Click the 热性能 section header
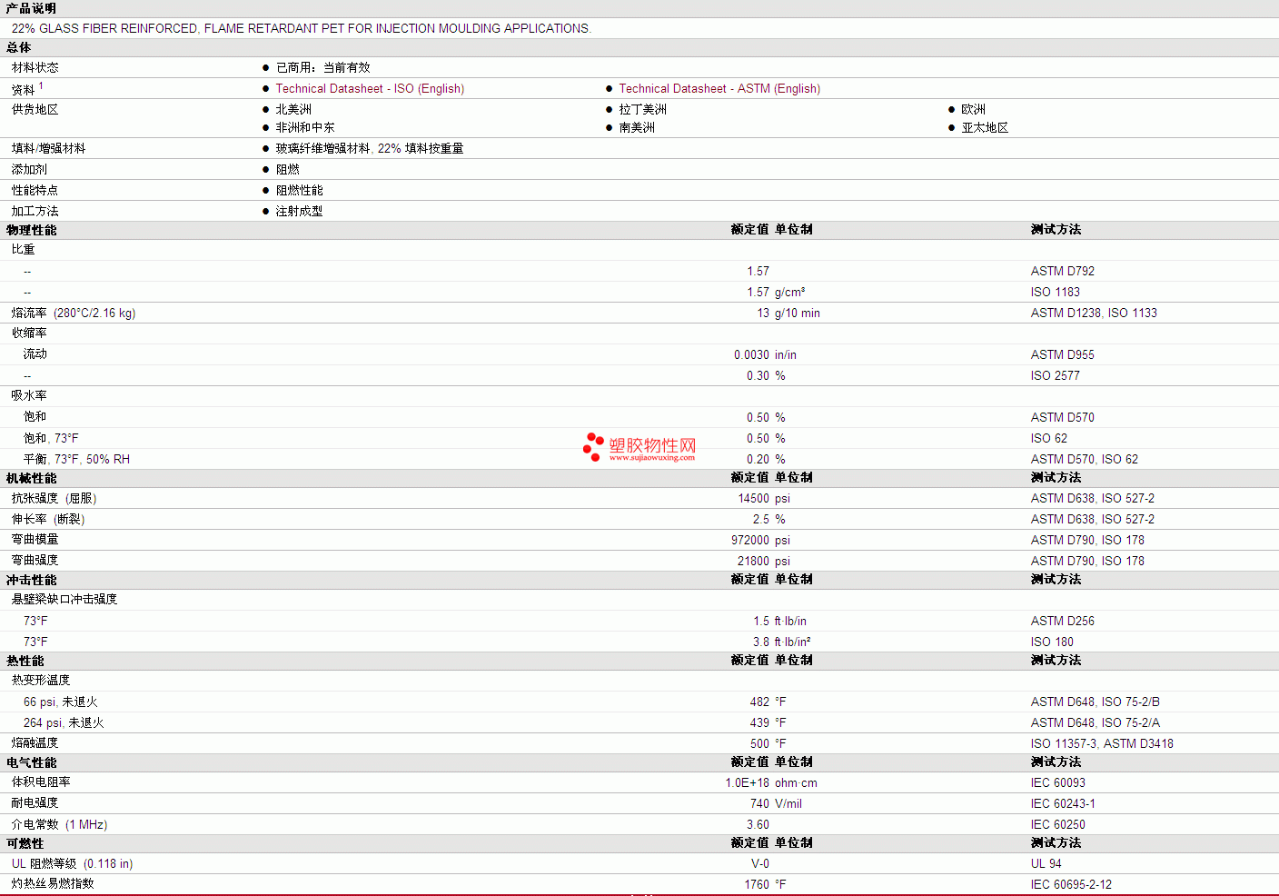The width and height of the screenshot is (1279, 896). point(25,661)
